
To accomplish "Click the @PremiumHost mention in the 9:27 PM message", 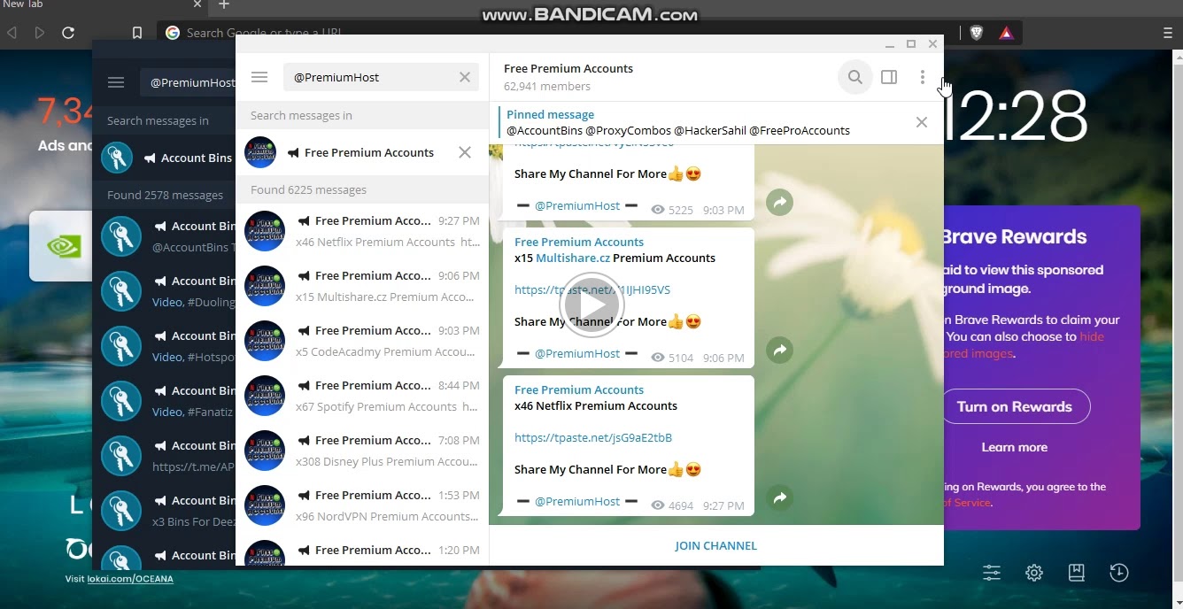I will click(x=577, y=501).
